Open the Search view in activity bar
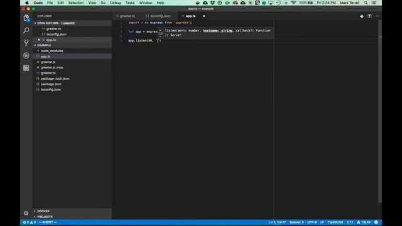402x226 pixels. [x=26, y=31]
